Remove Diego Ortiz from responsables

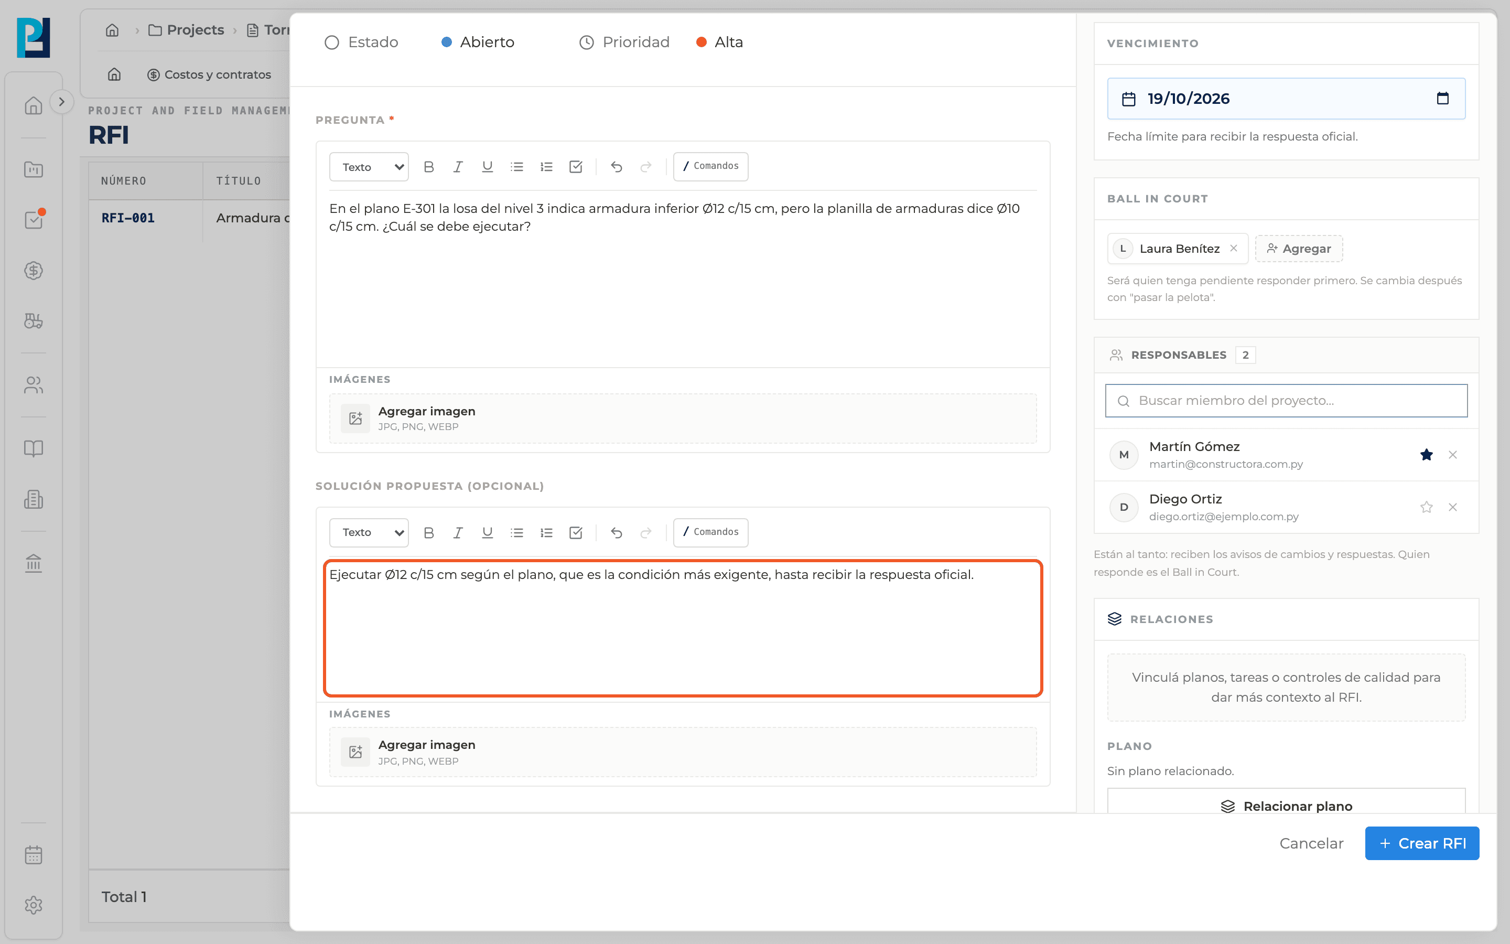coord(1453,507)
